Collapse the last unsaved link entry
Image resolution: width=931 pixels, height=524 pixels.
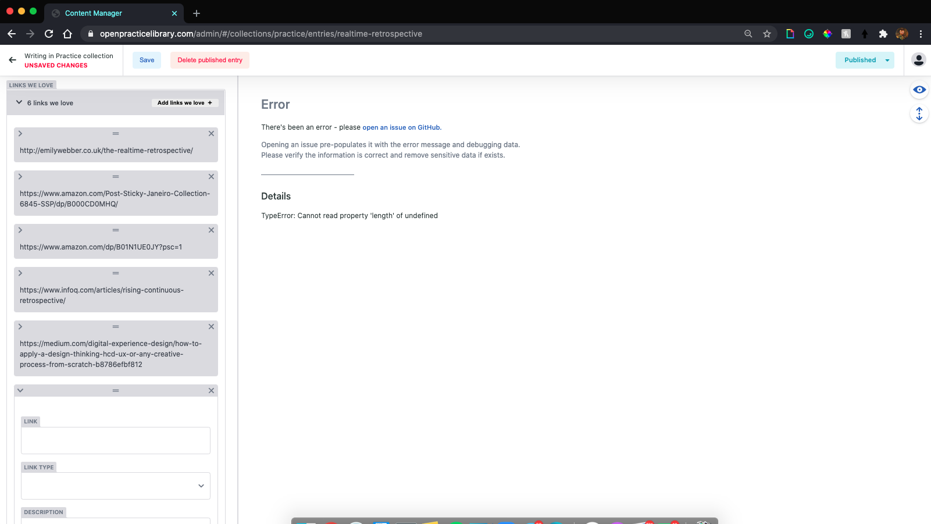pos(20,390)
